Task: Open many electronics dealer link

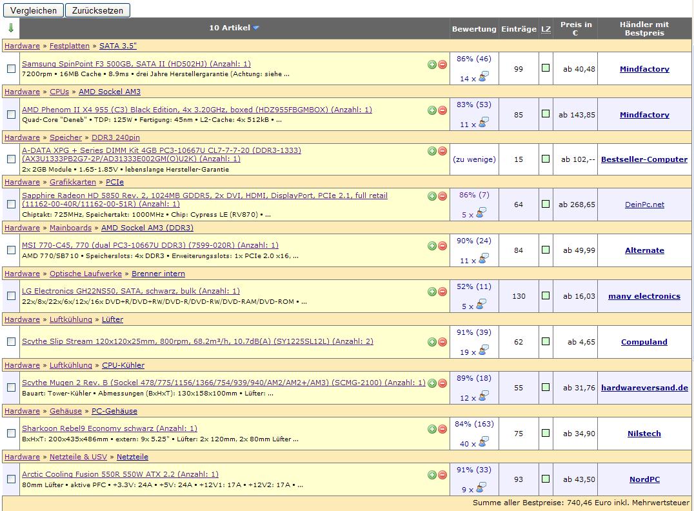Action: 644,296
